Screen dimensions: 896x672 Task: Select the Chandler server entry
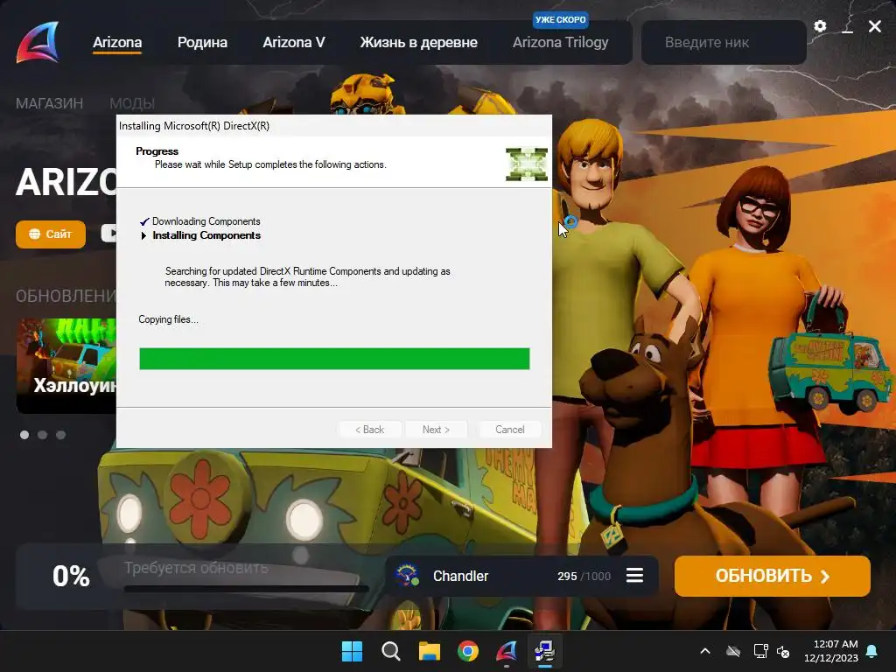coord(522,576)
